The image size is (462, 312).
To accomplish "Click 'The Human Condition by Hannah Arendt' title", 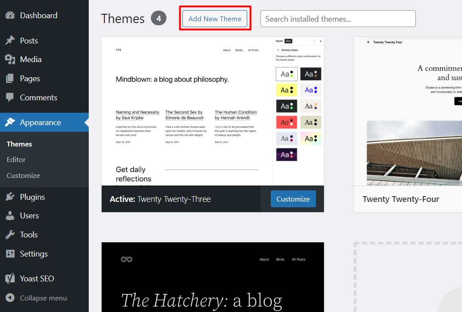I will pyautogui.click(x=236, y=115).
